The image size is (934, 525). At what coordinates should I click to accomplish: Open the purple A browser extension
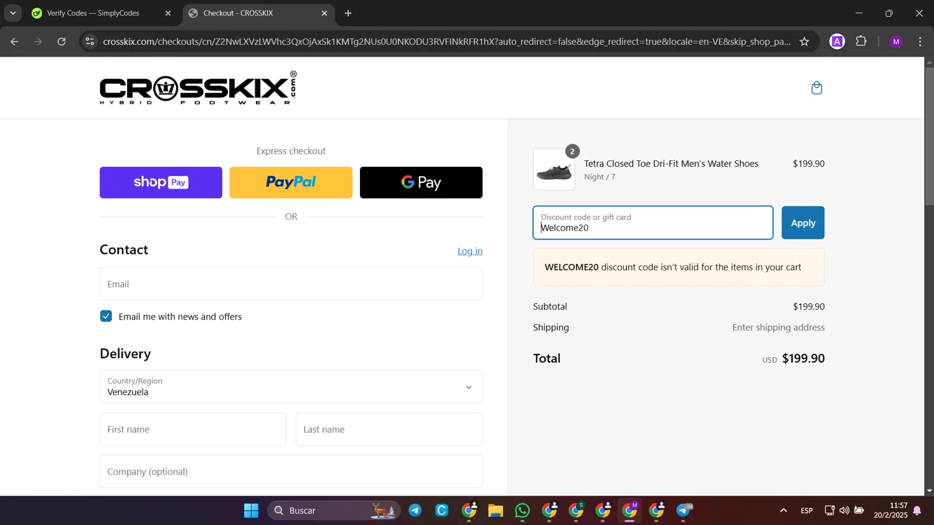point(837,42)
